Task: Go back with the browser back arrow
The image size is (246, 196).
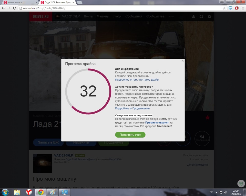Action: coord(3,8)
